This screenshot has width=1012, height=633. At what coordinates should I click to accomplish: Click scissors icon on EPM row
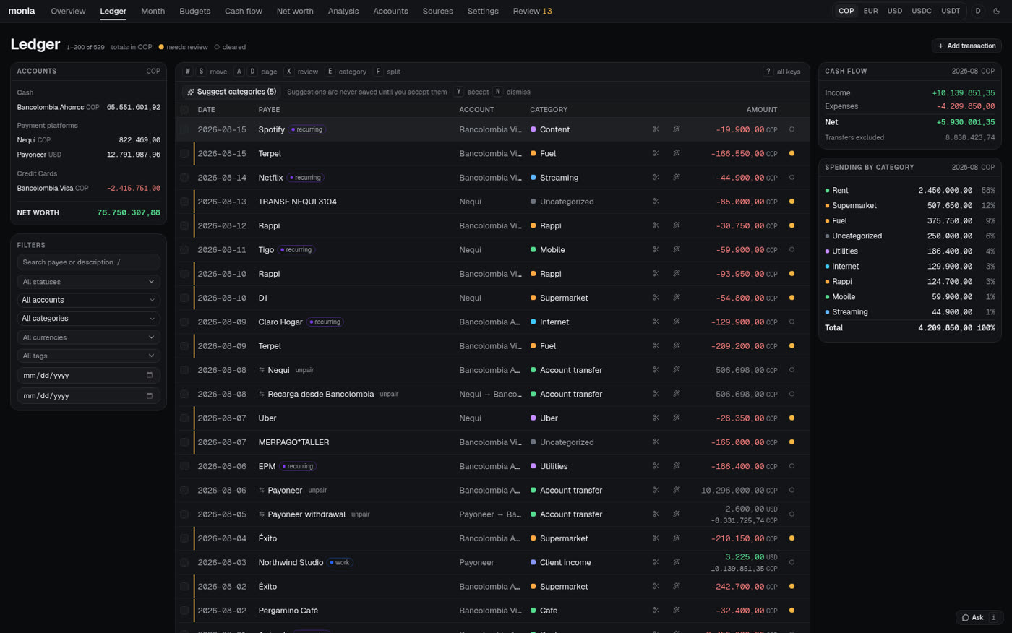pos(656,466)
